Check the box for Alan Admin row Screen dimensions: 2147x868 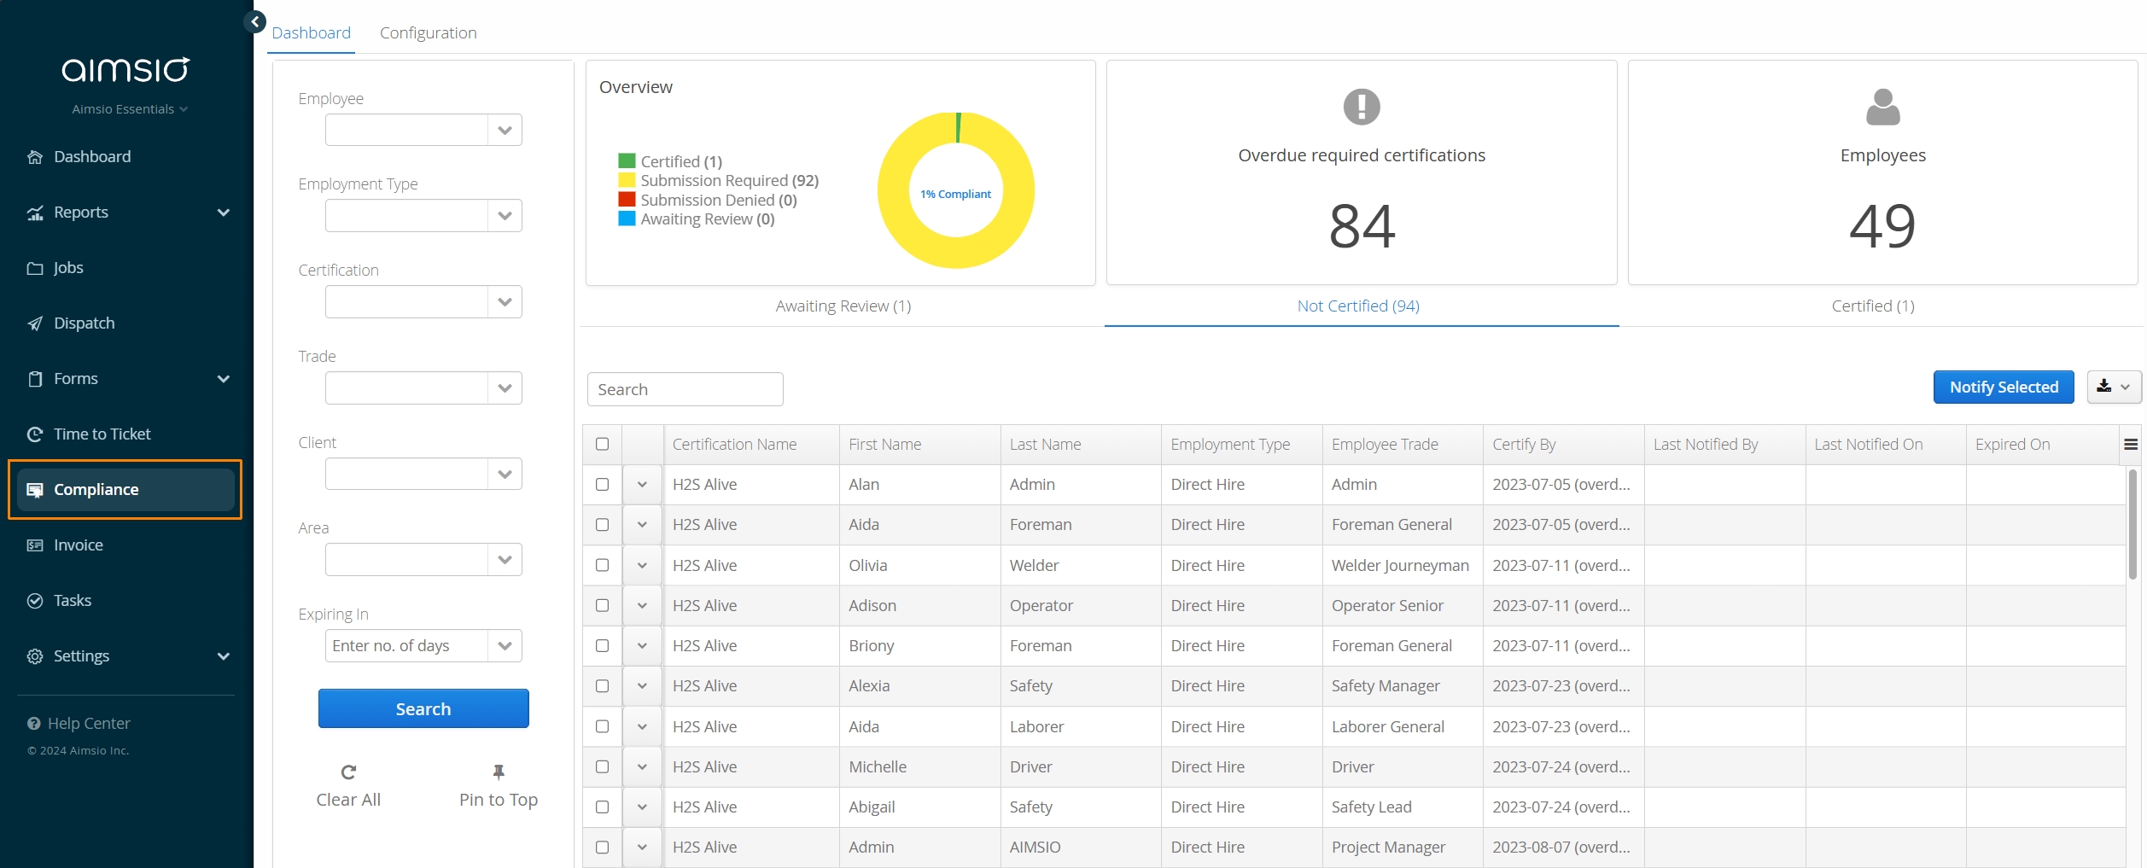coord(603,484)
